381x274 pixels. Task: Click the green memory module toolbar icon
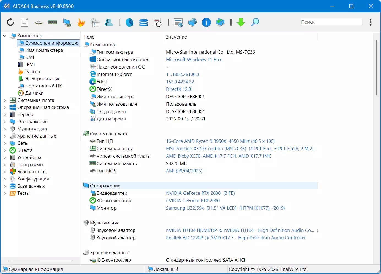point(53,22)
